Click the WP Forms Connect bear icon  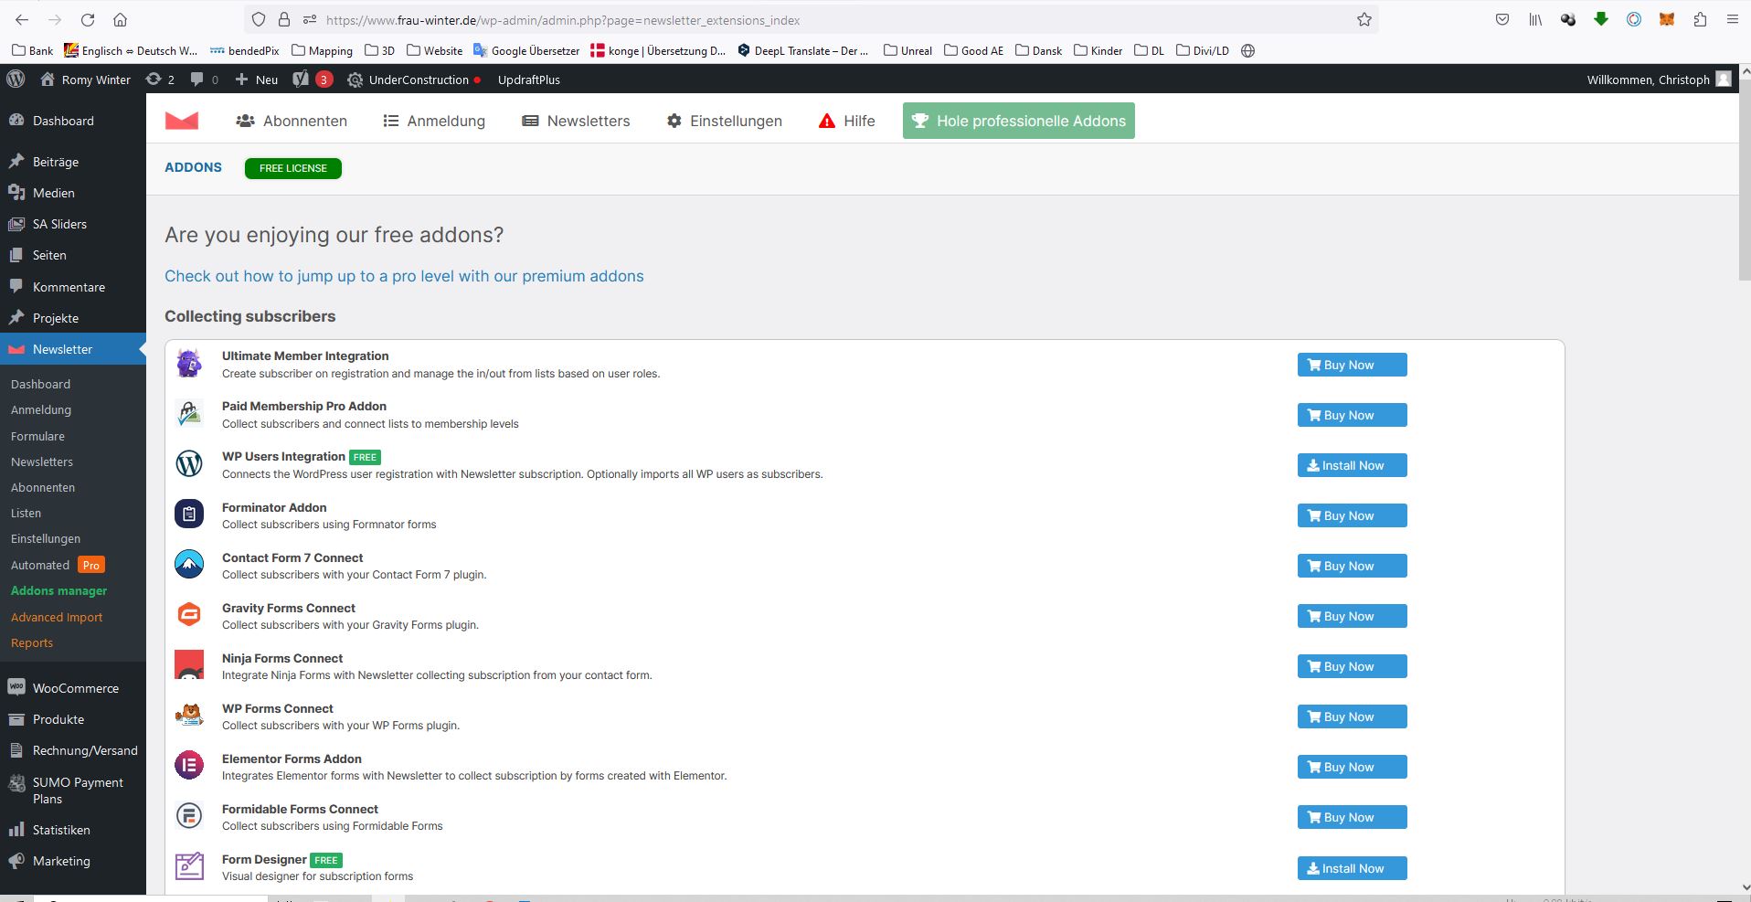[x=189, y=716]
